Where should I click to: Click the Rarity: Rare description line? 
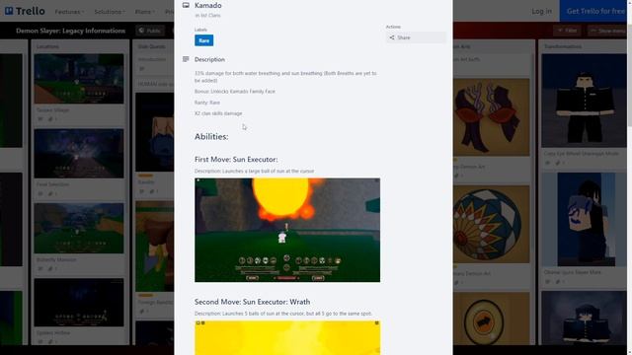click(x=207, y=103)
